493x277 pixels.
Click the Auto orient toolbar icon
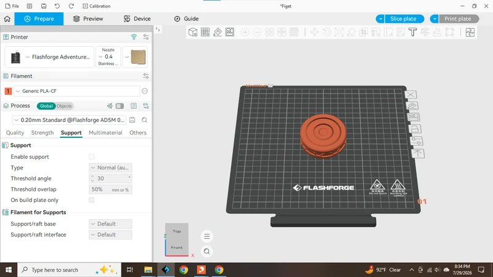[218, 32]
